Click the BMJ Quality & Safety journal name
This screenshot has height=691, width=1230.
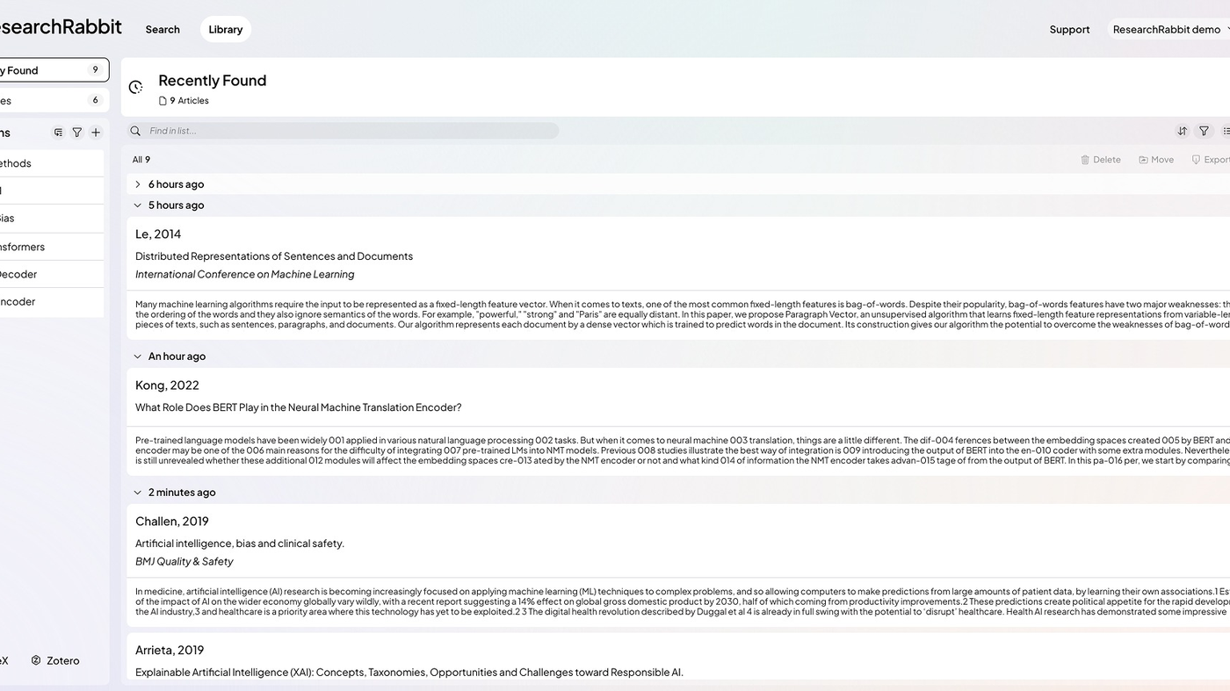184,562
